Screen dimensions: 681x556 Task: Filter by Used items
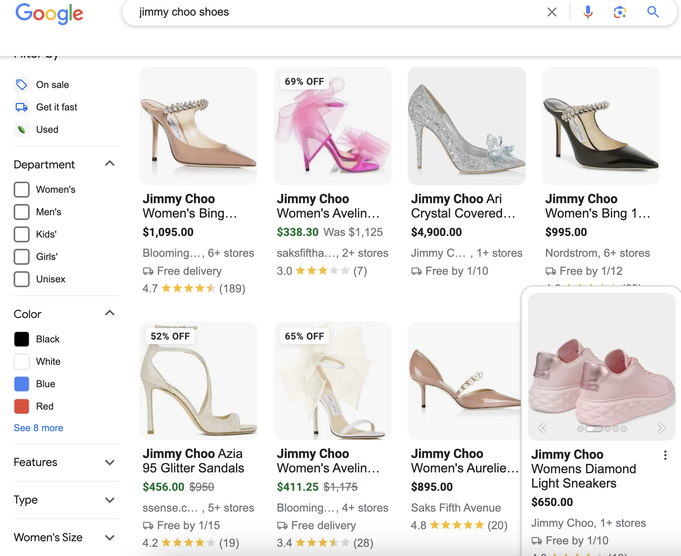(x=47, y=130)
